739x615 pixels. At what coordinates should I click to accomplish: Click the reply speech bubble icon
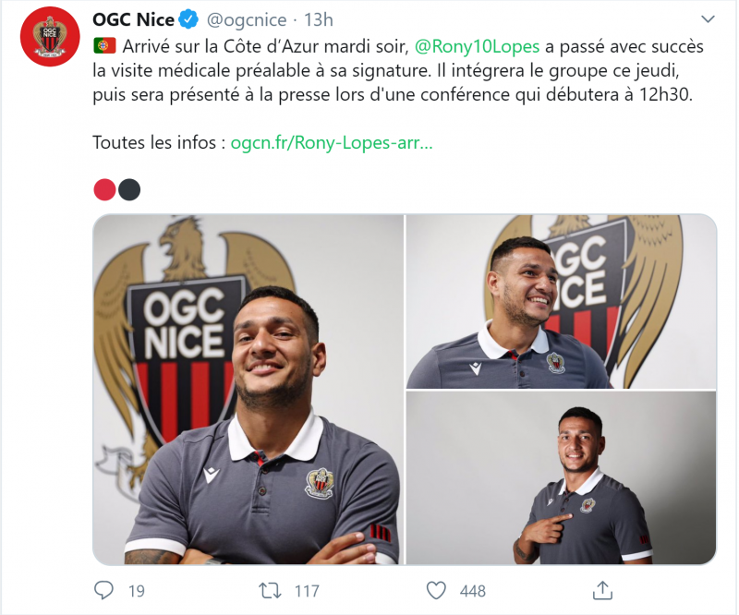pos(103,590)
